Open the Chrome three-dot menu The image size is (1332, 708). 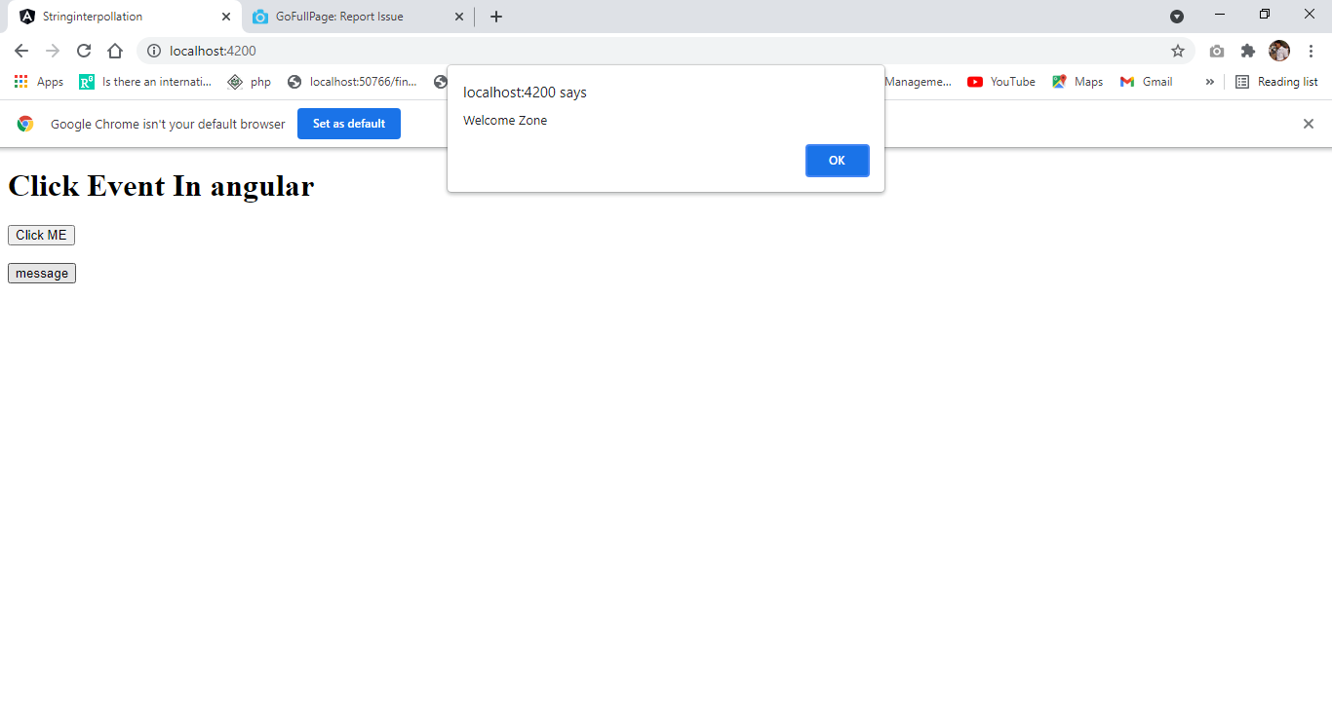1311,51
